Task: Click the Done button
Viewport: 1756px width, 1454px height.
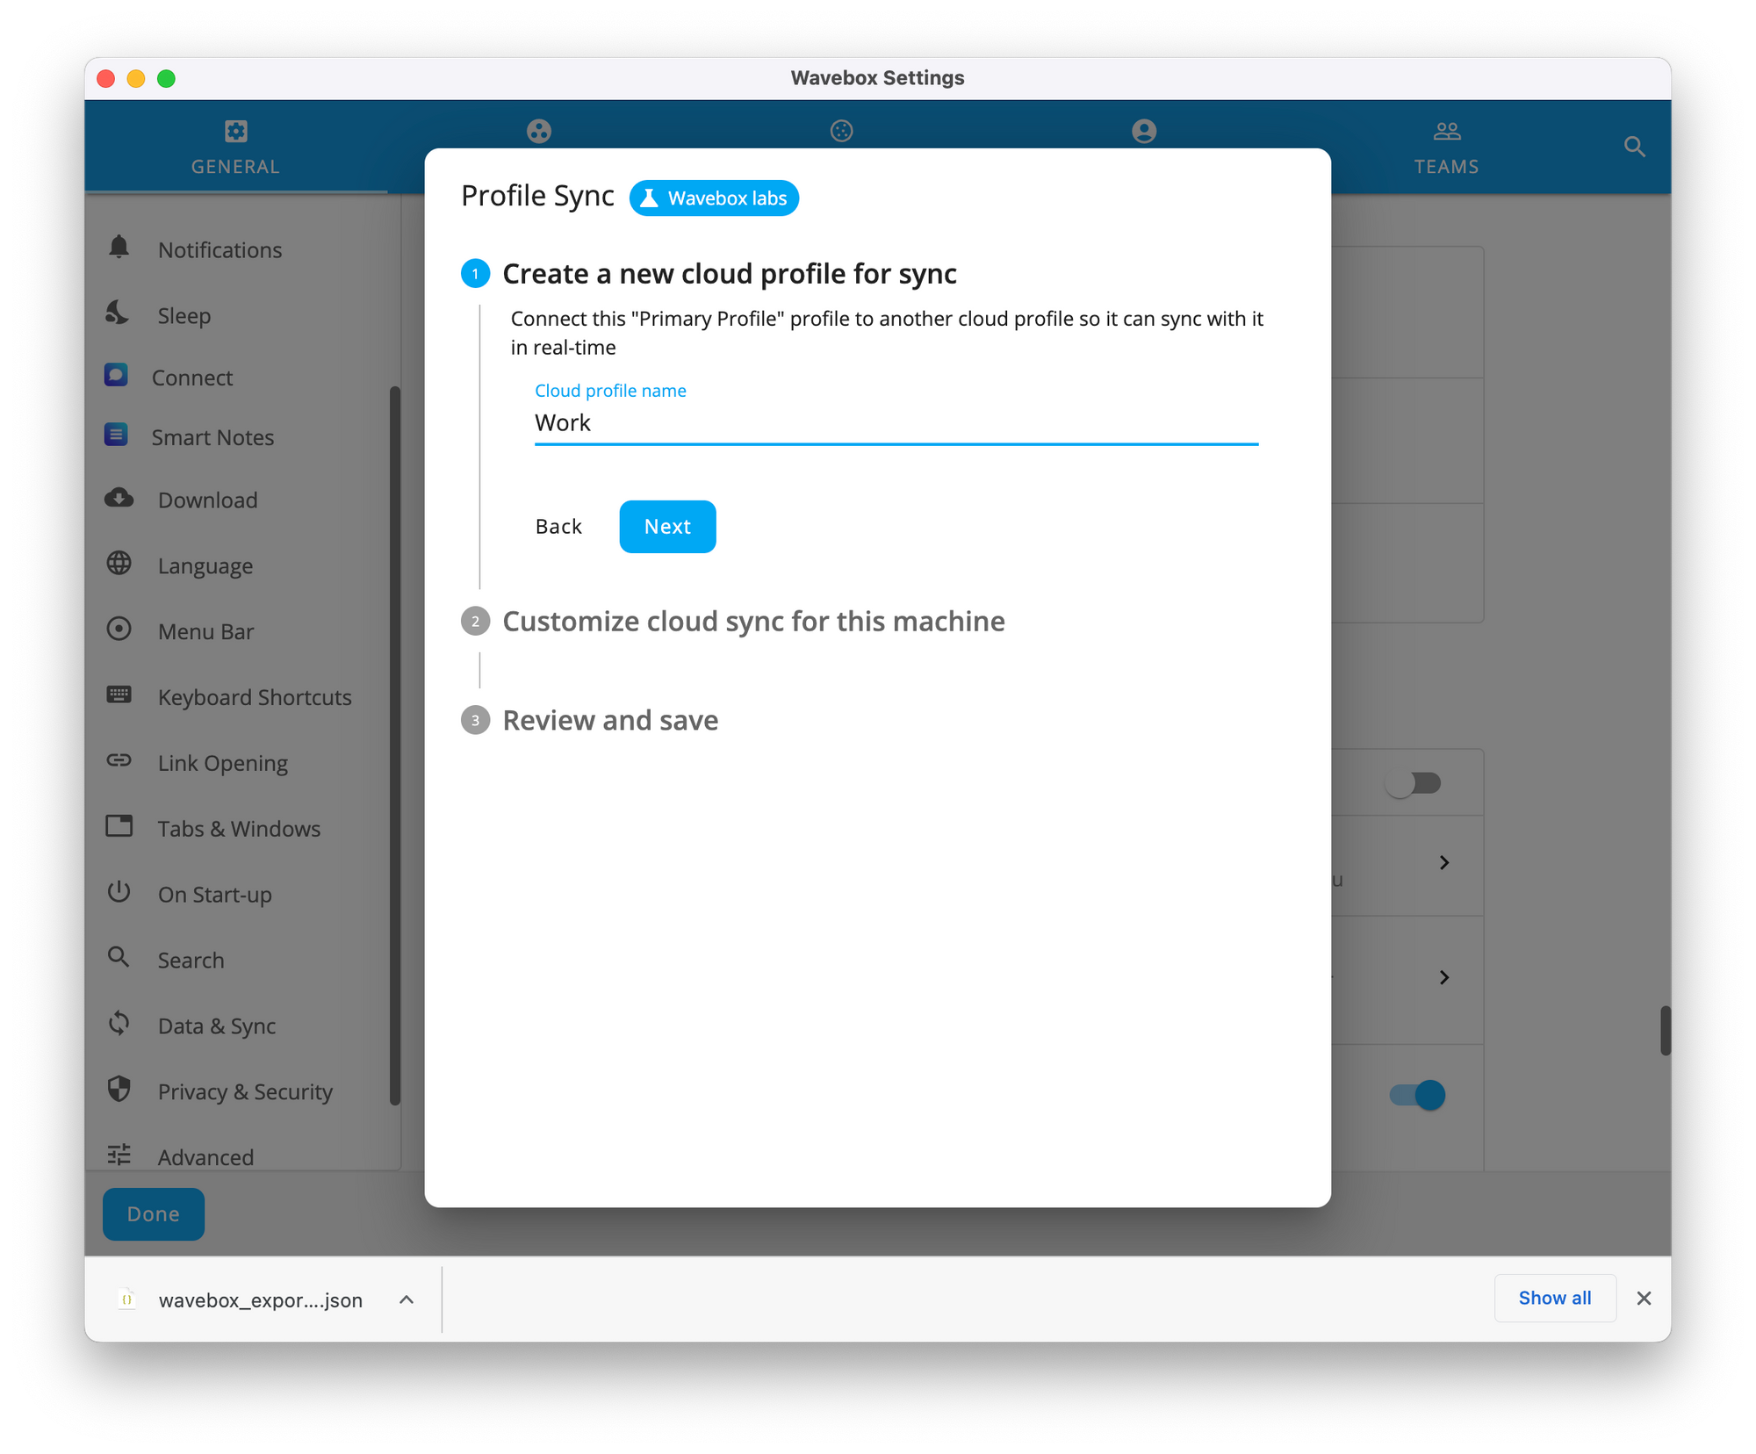Action: pos(154,1213)
